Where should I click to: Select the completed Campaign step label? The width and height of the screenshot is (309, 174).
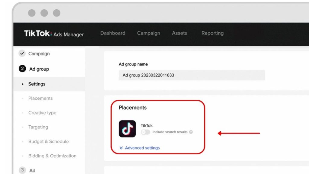(x=39, y=54)
